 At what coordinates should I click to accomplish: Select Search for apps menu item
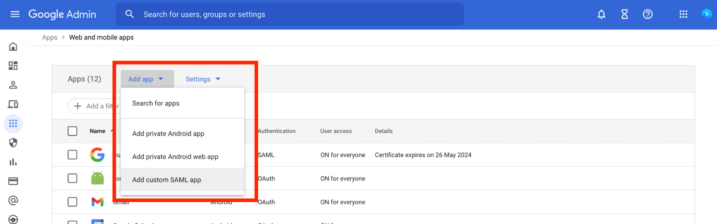click(156, 103)
